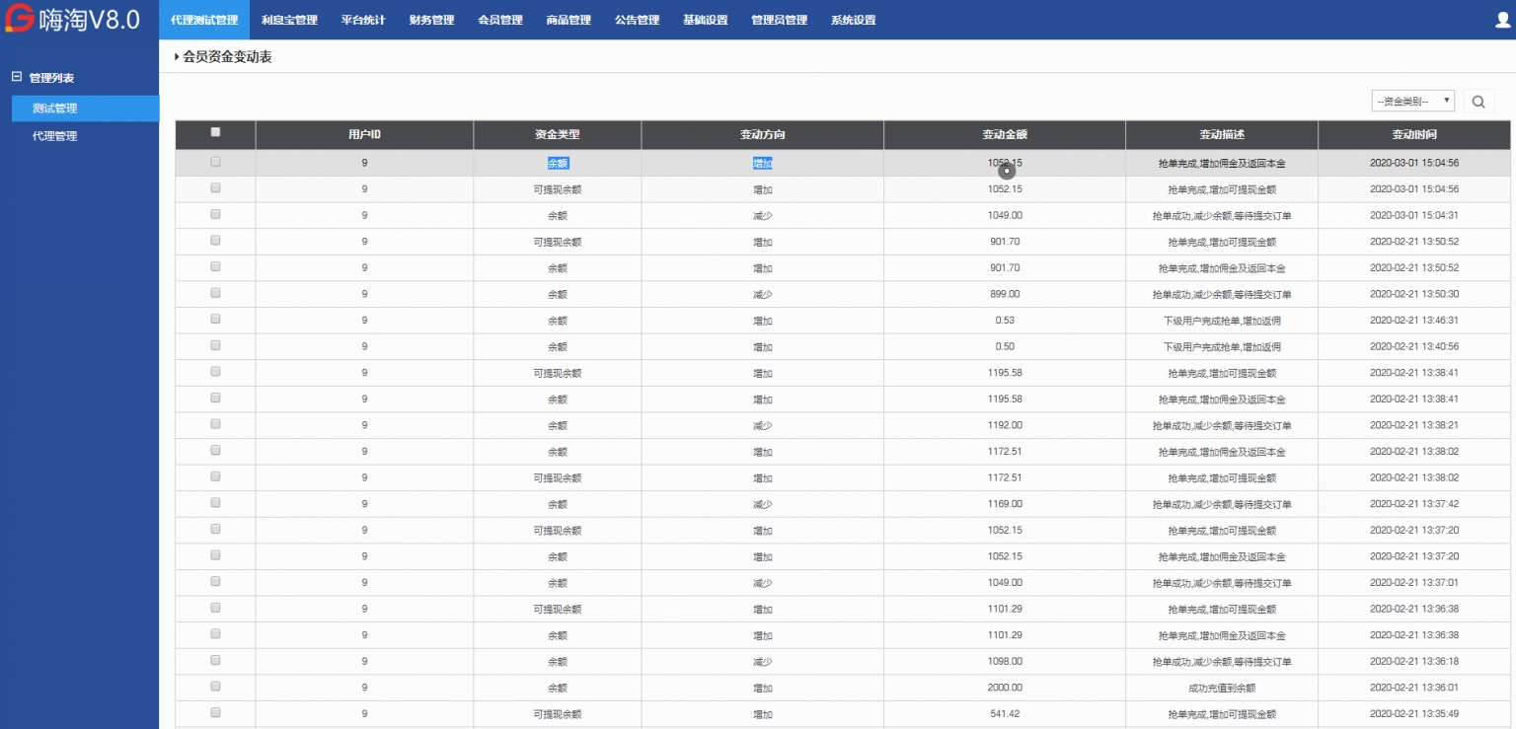Collapse the 管理列表 sidebar section

14,76
